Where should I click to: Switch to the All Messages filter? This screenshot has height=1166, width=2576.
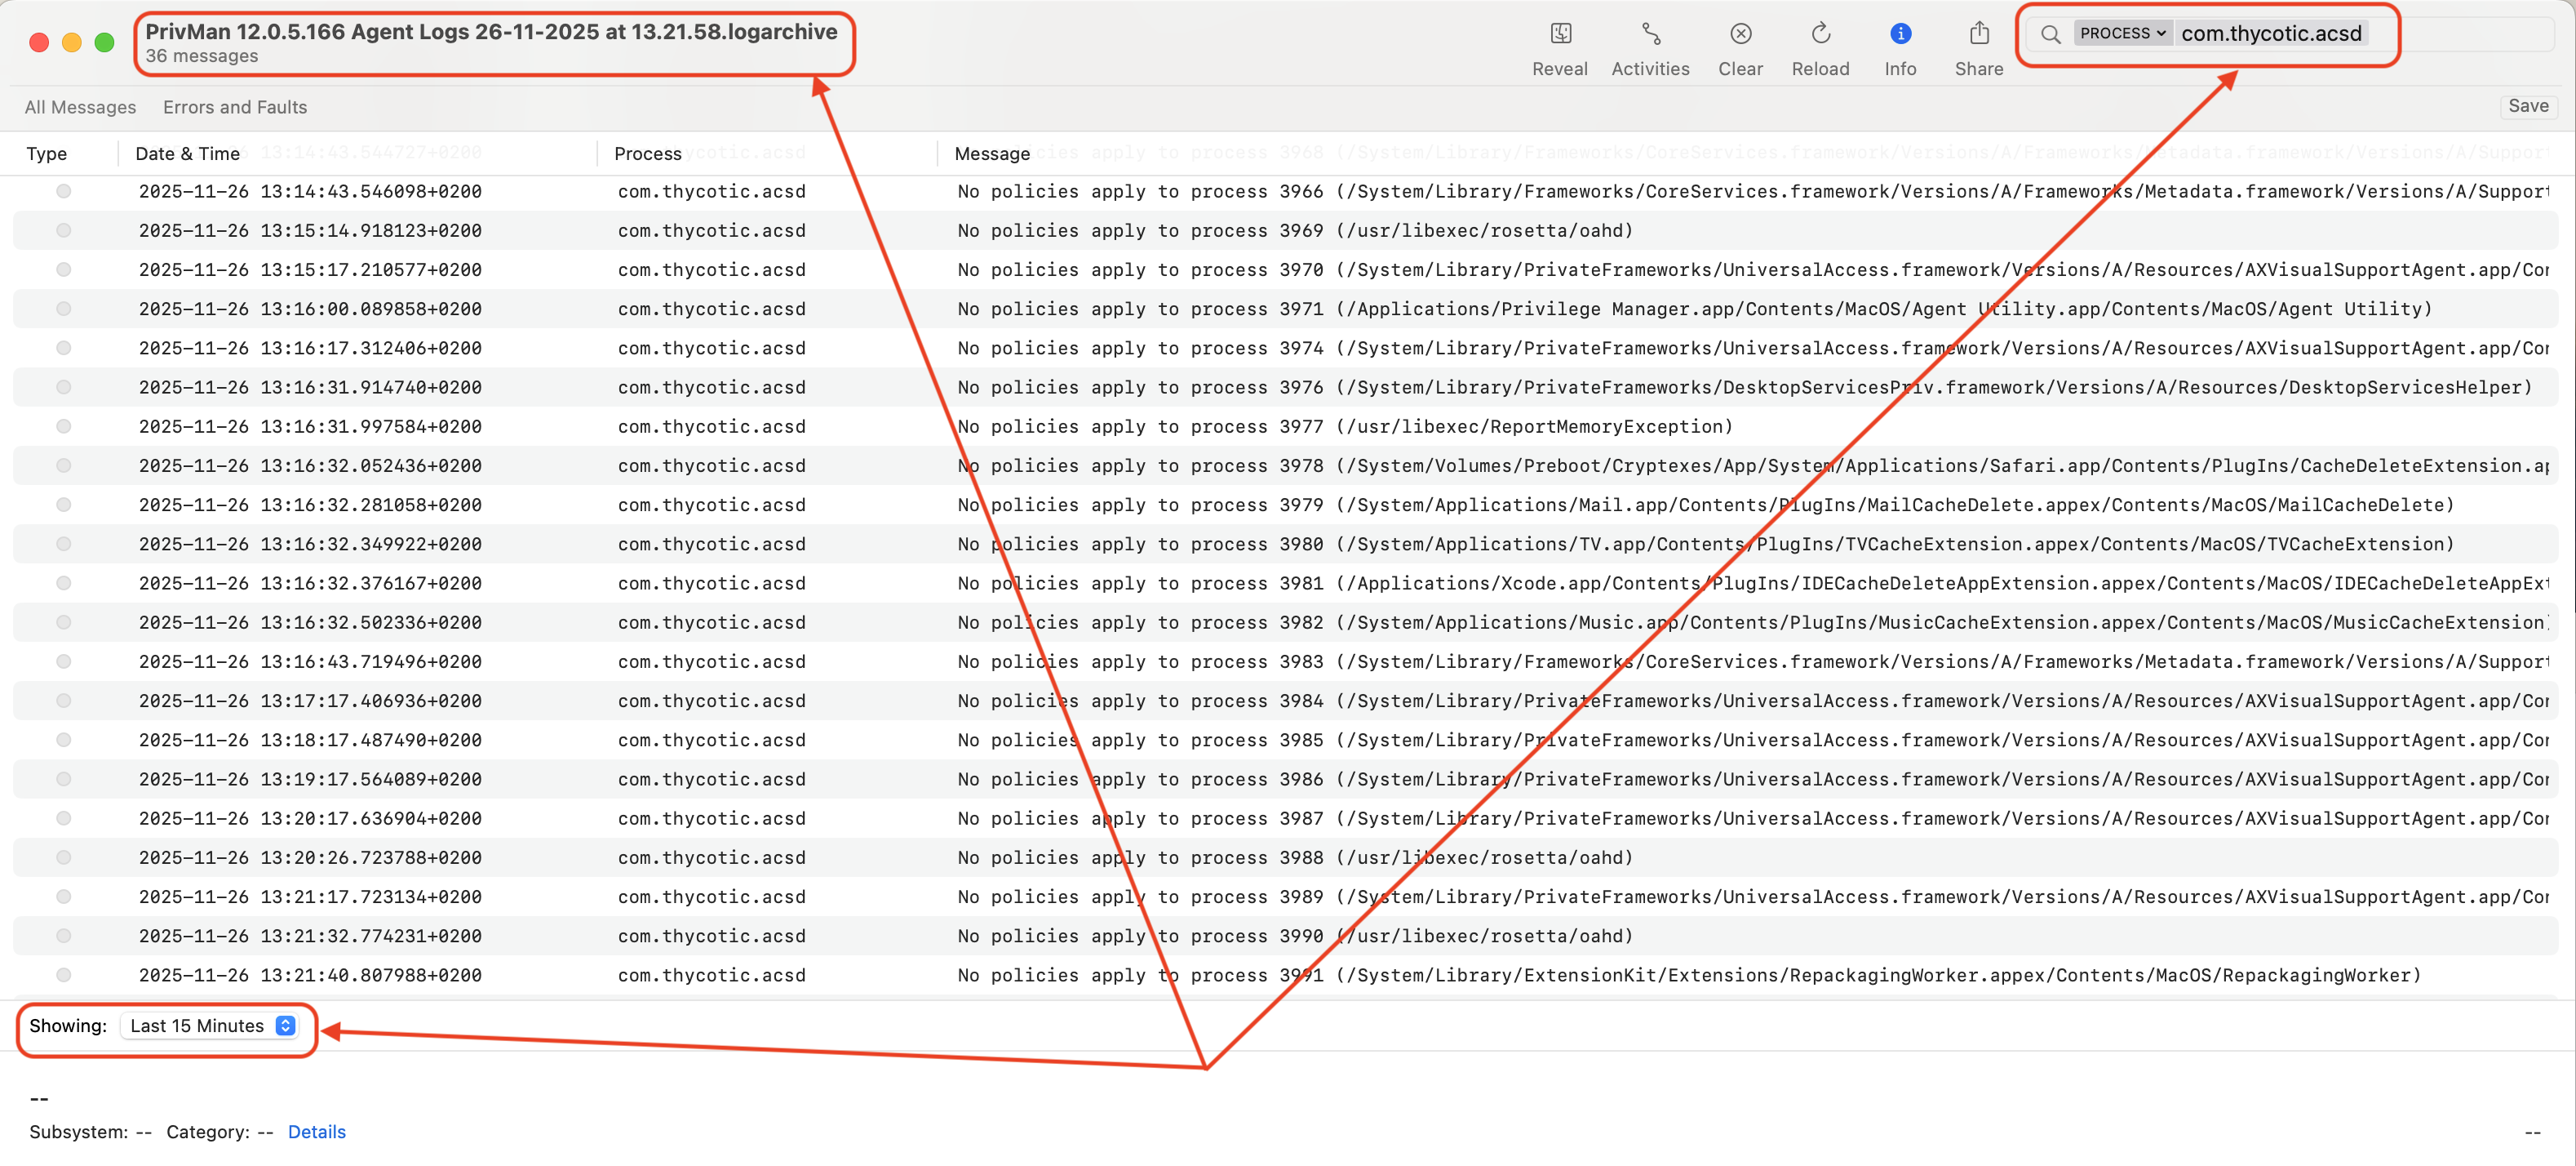[80, 107]
